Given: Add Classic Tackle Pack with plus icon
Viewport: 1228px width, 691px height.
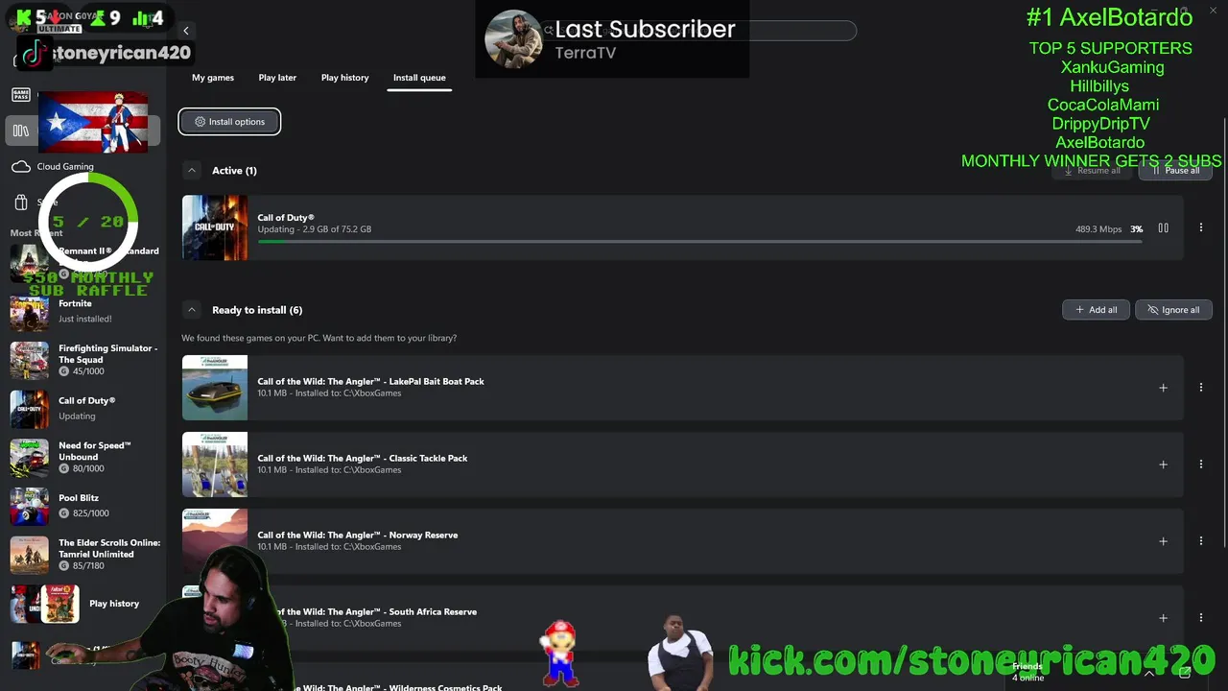Looking at the screenshot, I should pyautogui.click(x=1163, y=465).
